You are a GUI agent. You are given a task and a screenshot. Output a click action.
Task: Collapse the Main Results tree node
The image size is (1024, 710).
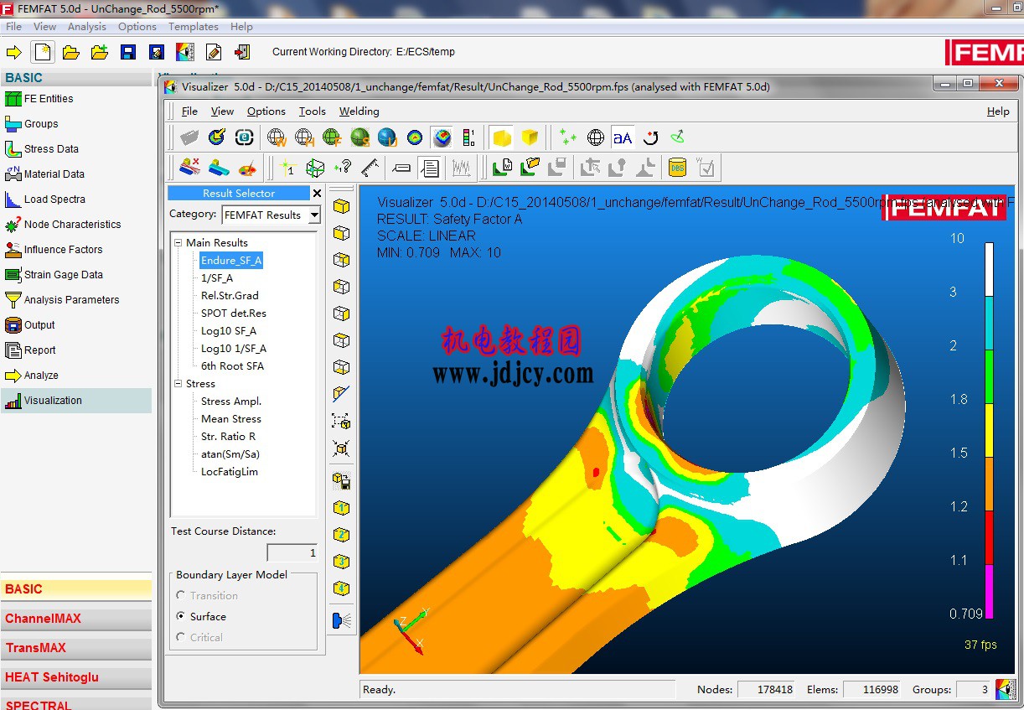point(178,242)
